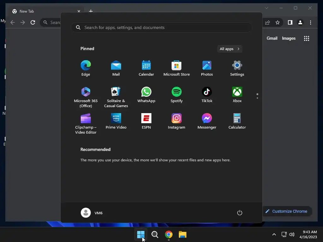The image size is (323, 242).
Task: Launch Solitaire & Casual Games
Action: pyautogui.click(x=116, y=97)
